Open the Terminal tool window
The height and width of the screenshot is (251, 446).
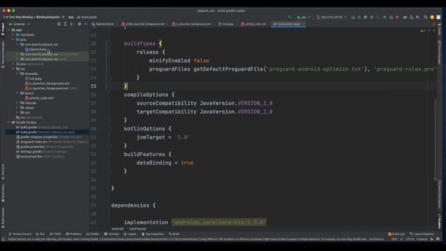[111, 234]
